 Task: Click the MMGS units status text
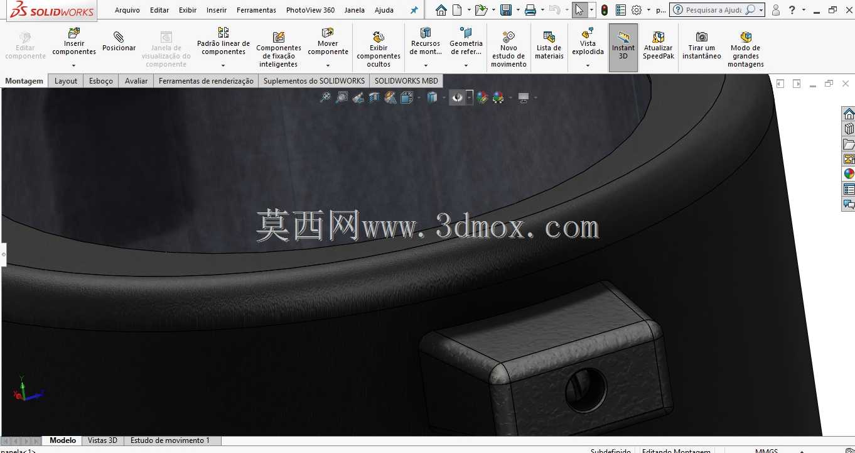[766, 451]
